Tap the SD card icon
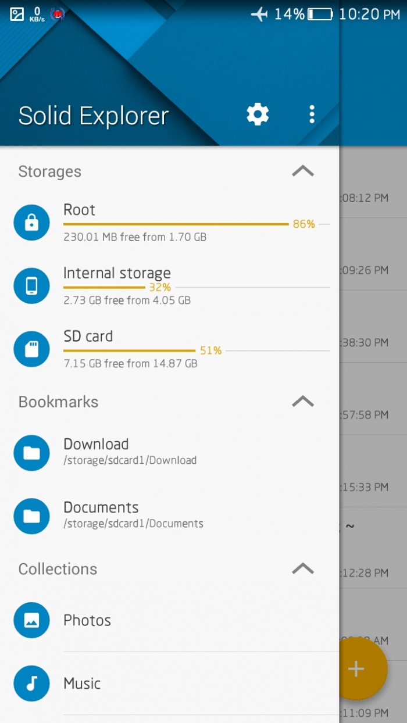This screenshot has width=407, height=723. [x=31, y=349]
